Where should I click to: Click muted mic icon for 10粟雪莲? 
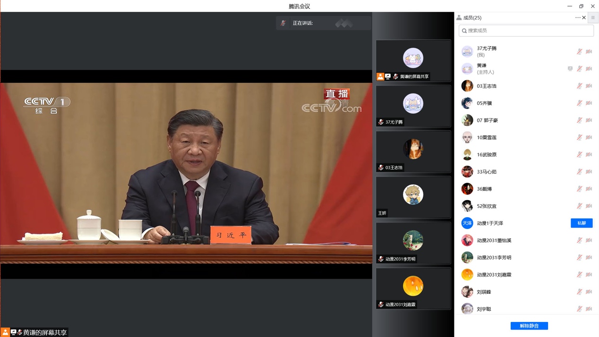[579, 137]
